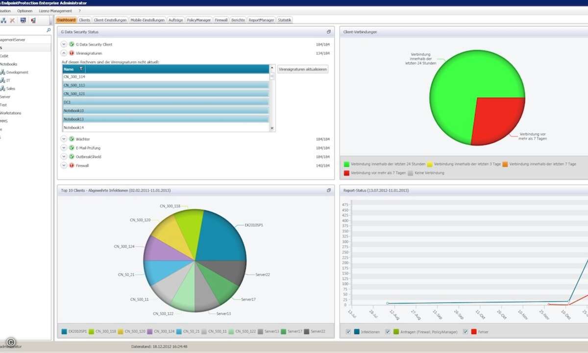Expand the G Data Security Client section
The image size is (588, 353).
point(64,44)
